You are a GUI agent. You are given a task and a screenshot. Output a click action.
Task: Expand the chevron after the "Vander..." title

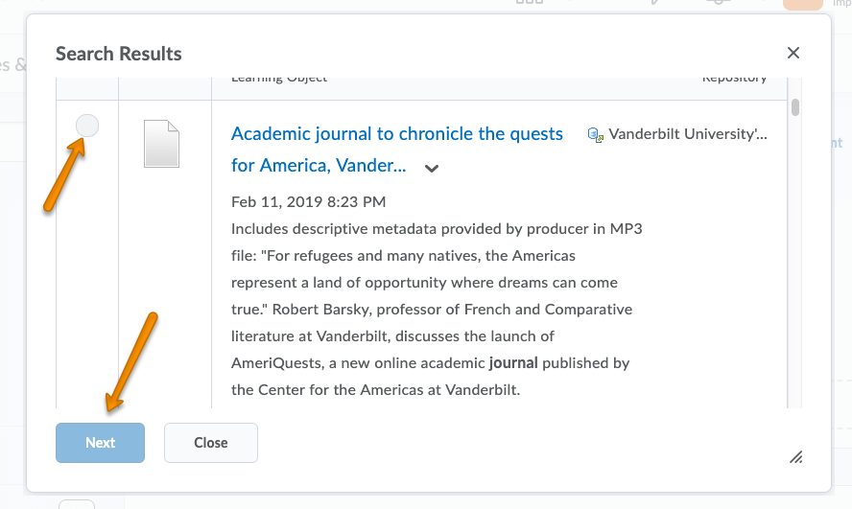pos(432,168)
